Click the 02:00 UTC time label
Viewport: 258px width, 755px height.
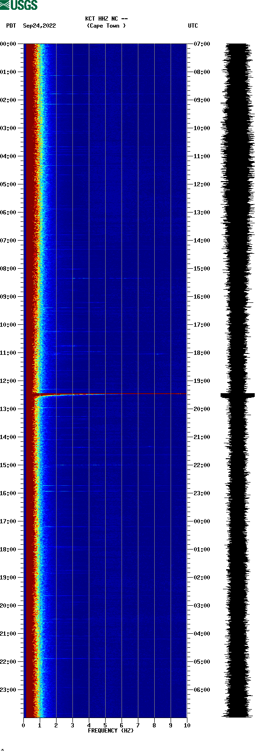pyautogui.click(x=202, y=578)
